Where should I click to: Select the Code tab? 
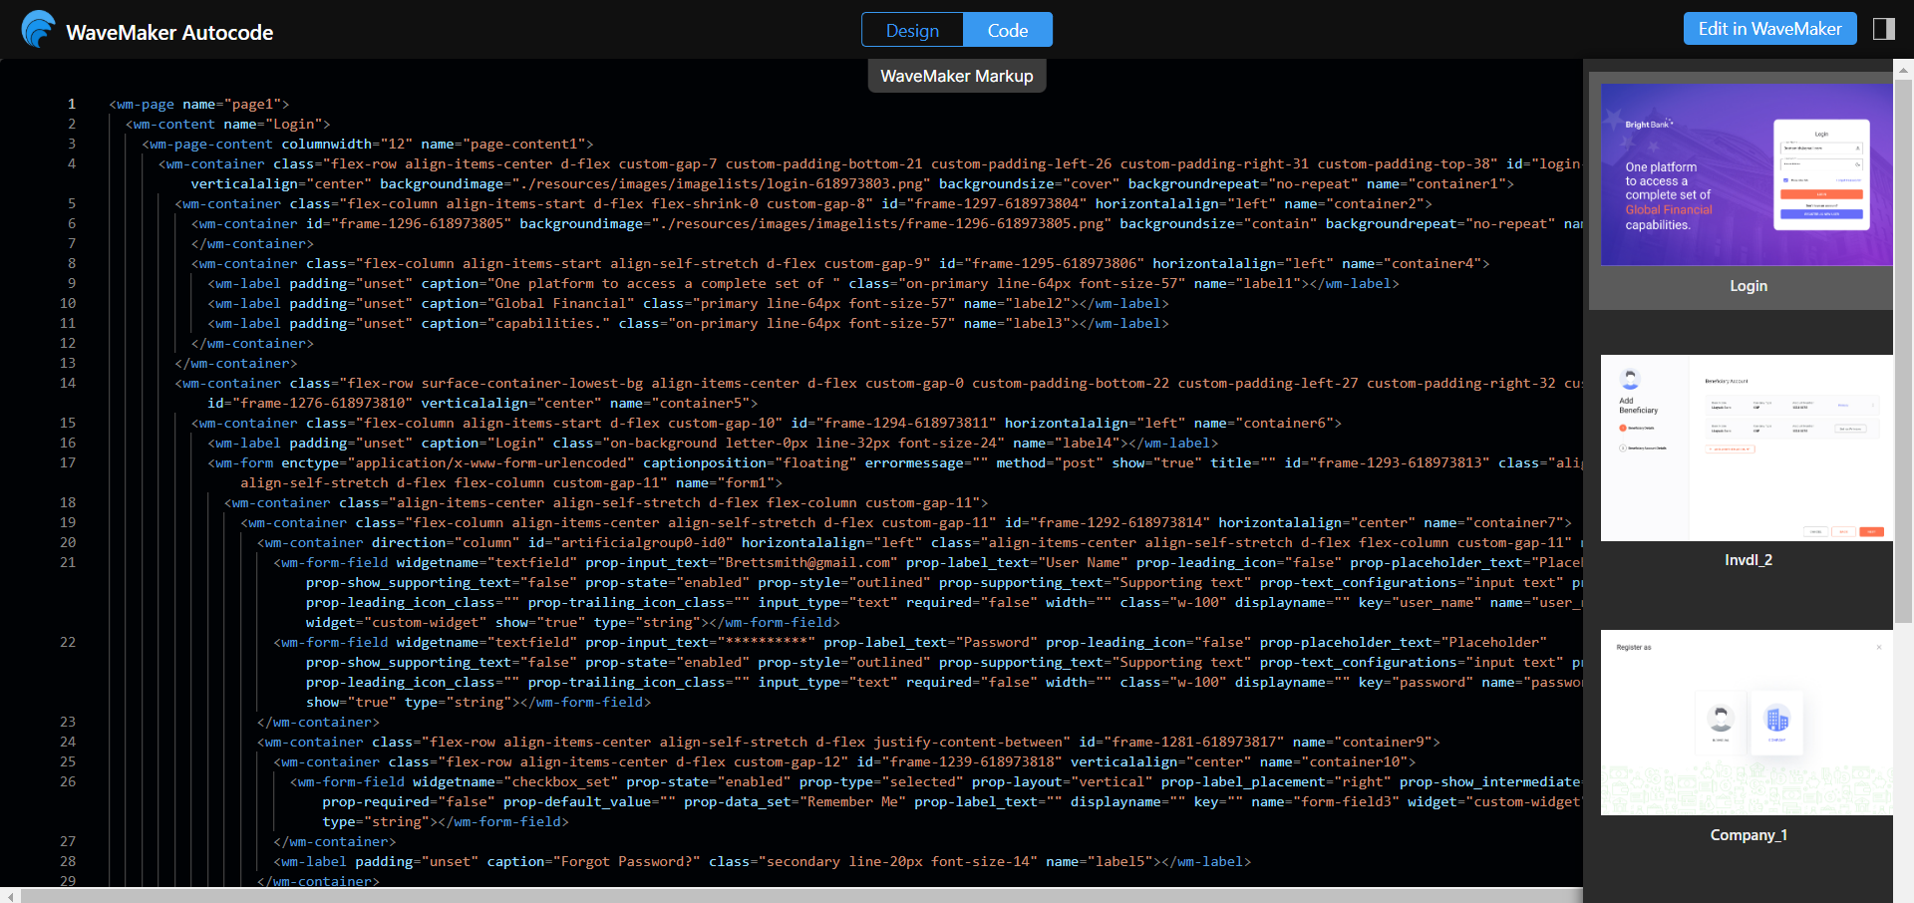pos(1007,30)
